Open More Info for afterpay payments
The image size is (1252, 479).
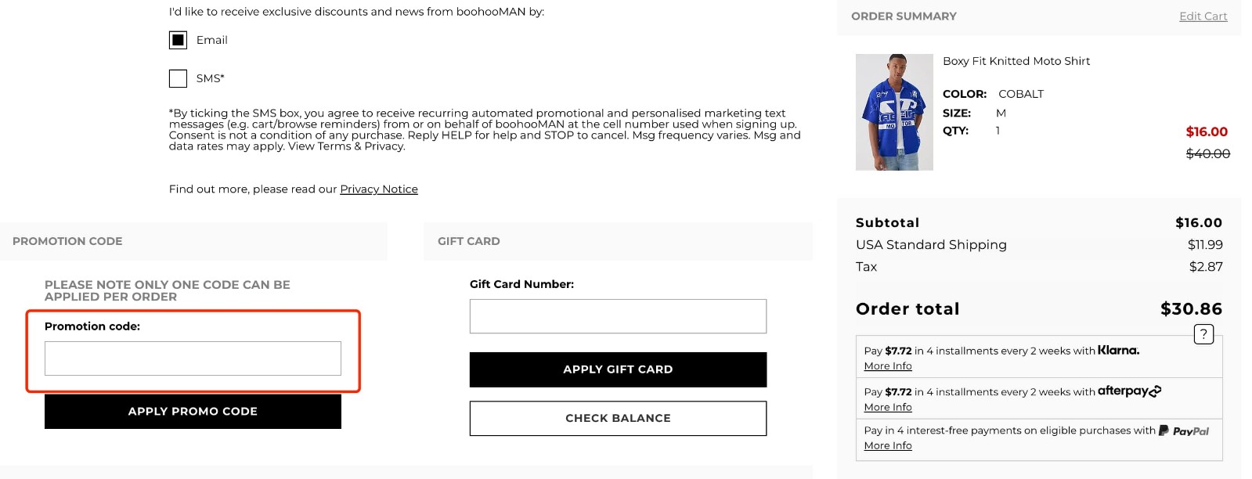pyautogui.click(x=887, y=406)
